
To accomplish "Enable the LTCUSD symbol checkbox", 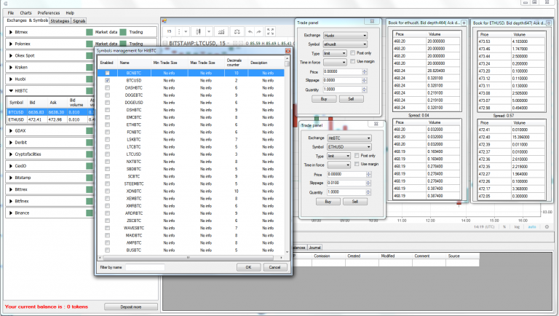I will click(107, 154).
